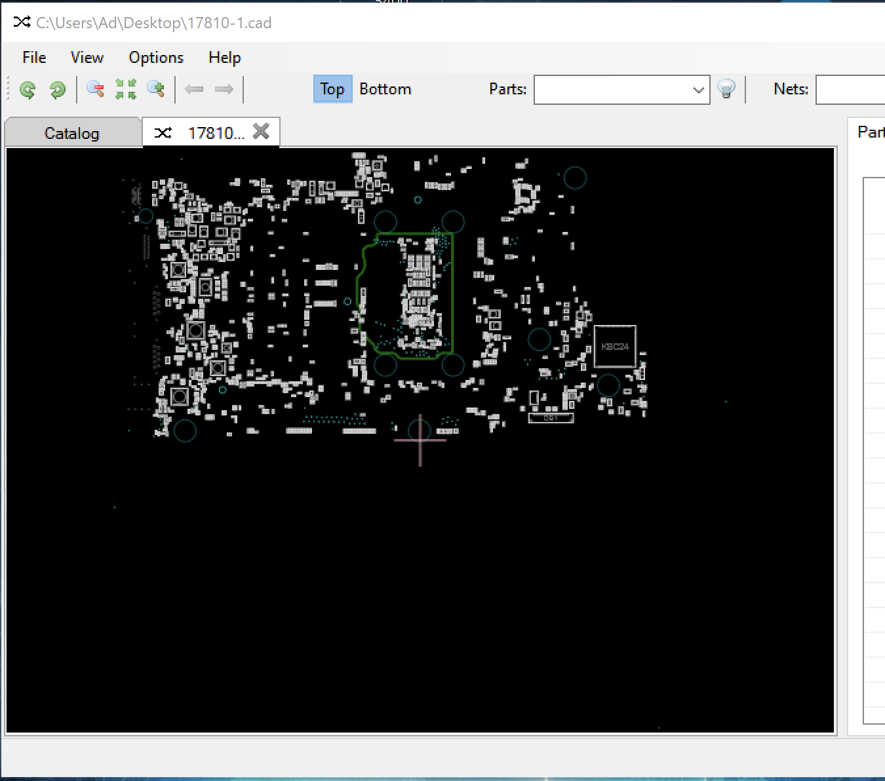Click the Parts combo box field
The image size is (885, 781).
621,90
